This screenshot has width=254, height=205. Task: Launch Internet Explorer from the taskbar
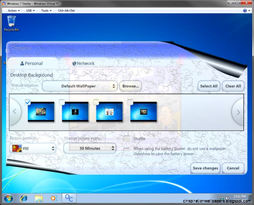(24, 198)
